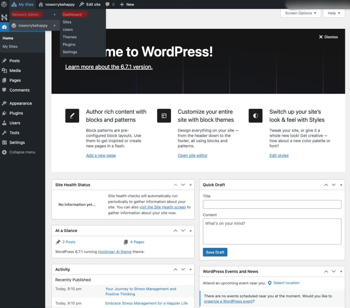
Task: Click the Pages icon in sidebar
Action: tap(4, 80)
